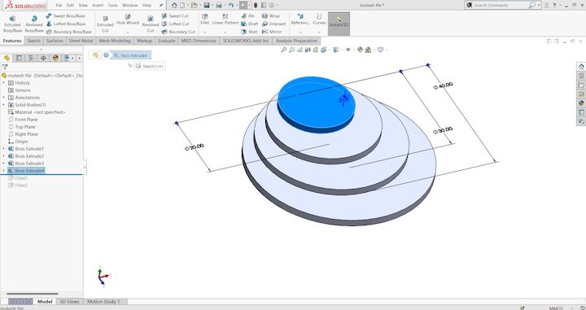The width and height of the screenshot is (586, 310).
Task: Toggle the Select cursor tool
Action: [243, 5]
